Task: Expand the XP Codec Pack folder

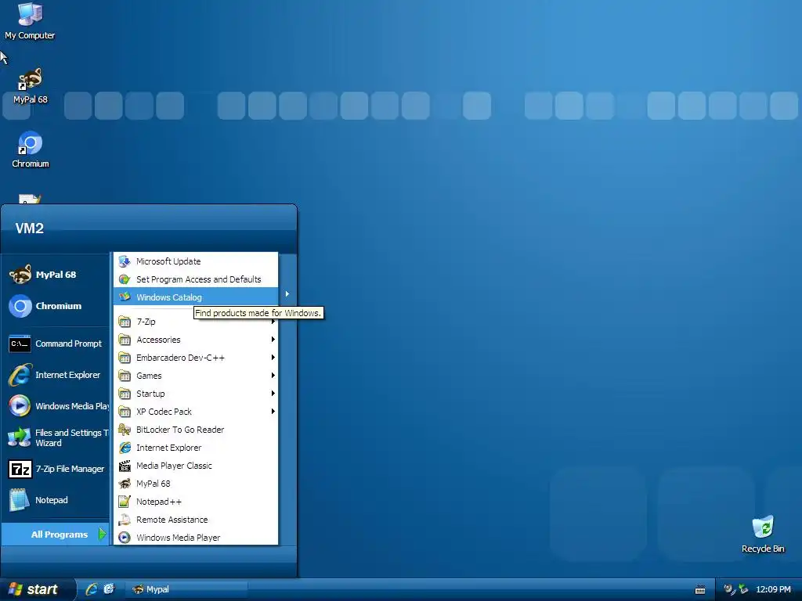Action: [x=196, y=412]
